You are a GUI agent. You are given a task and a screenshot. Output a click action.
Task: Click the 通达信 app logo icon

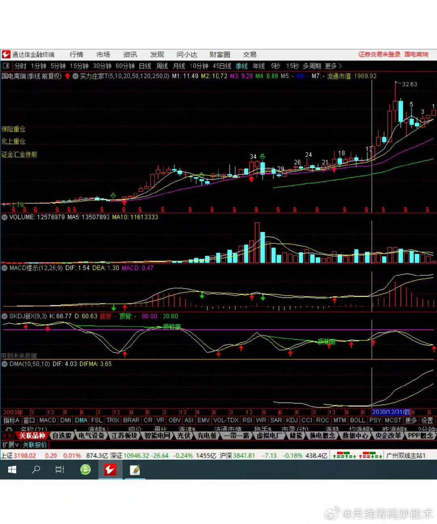click(6, 55)
